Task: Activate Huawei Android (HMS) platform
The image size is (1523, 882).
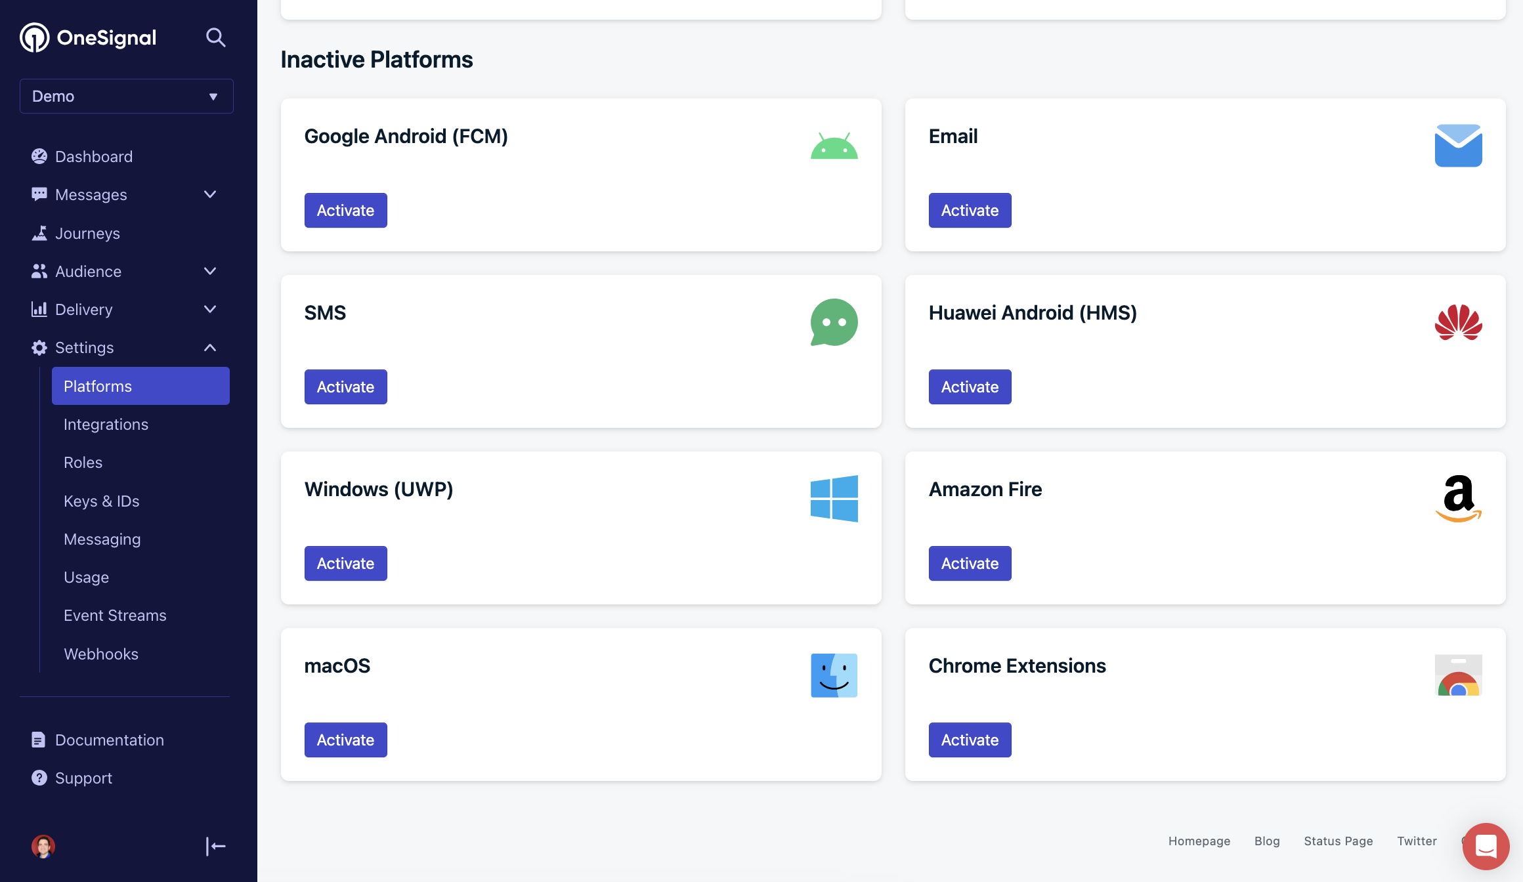Action: point(970,387)
